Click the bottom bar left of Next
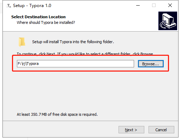 tap(59, 129)
